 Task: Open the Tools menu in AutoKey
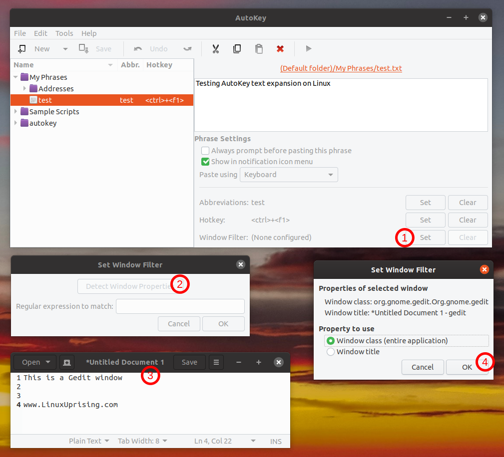64,33
